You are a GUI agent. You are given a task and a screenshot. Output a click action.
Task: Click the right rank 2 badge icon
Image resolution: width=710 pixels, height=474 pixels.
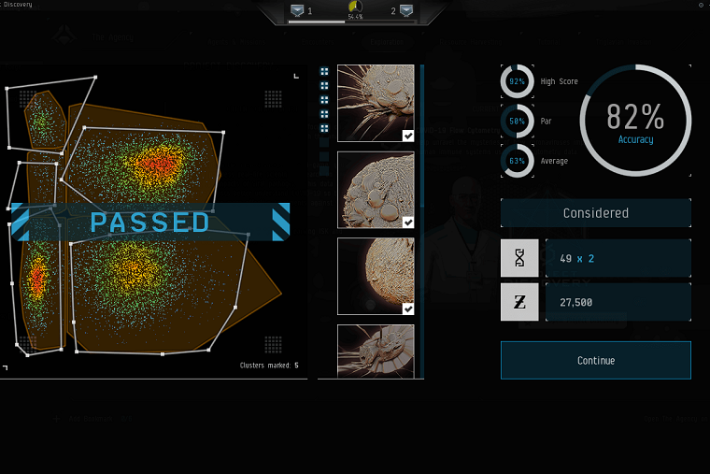pyautogui.click(x=405, y=11)
